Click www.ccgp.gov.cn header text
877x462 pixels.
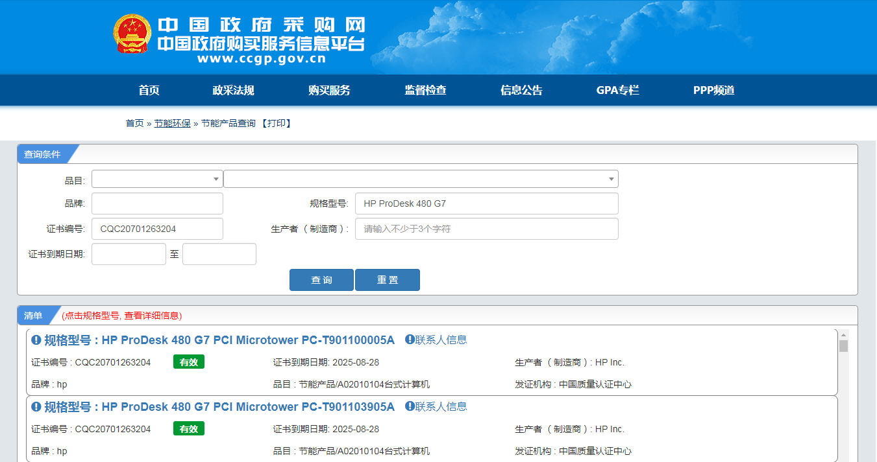coord(261,59)
